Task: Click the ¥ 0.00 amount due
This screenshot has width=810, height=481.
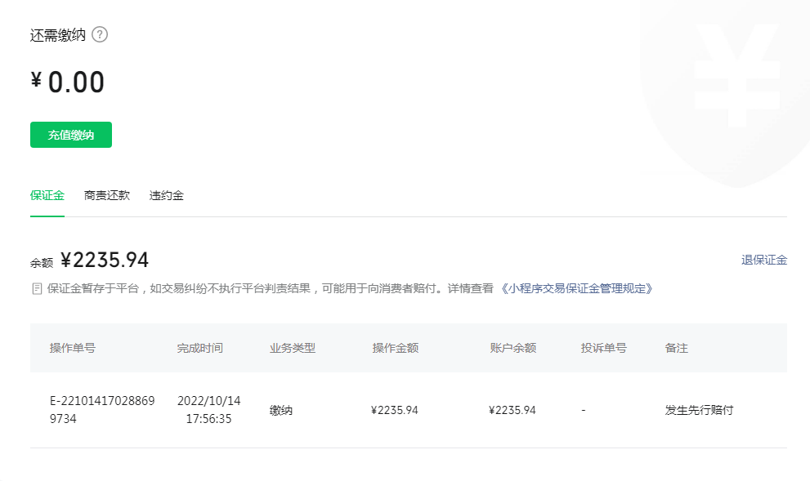Action: tap(68, 82)
